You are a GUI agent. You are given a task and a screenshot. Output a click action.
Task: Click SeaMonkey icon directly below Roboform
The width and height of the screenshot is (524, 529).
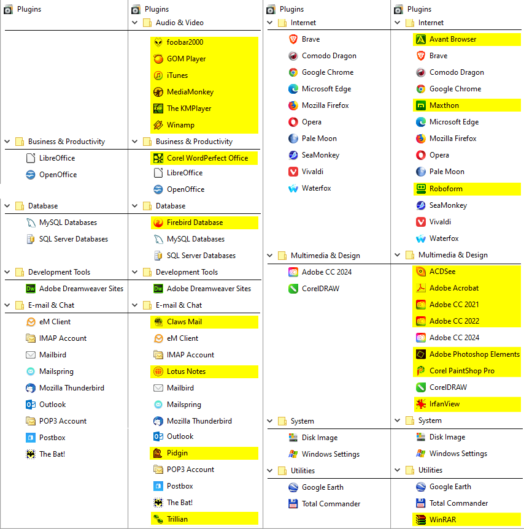coord(421,205)
